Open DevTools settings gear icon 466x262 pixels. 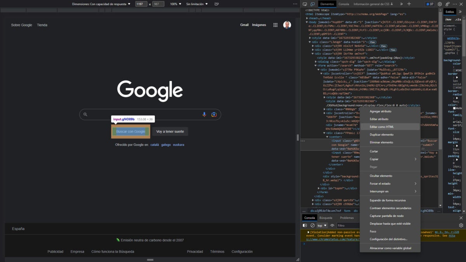440,4
